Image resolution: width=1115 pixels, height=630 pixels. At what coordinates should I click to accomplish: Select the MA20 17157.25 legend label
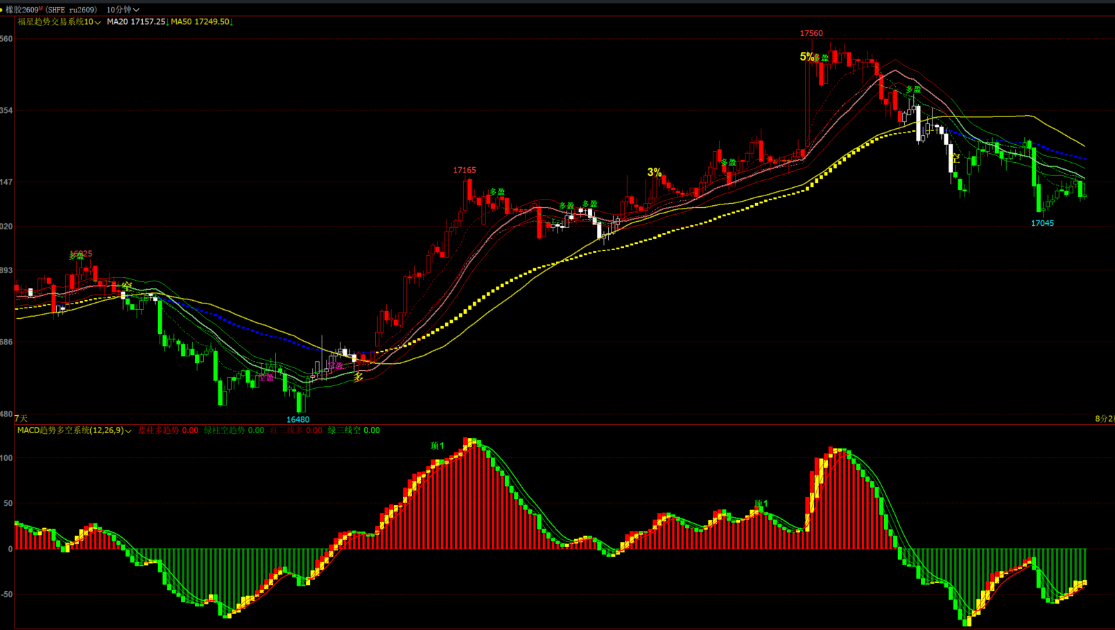coord(136,22)
